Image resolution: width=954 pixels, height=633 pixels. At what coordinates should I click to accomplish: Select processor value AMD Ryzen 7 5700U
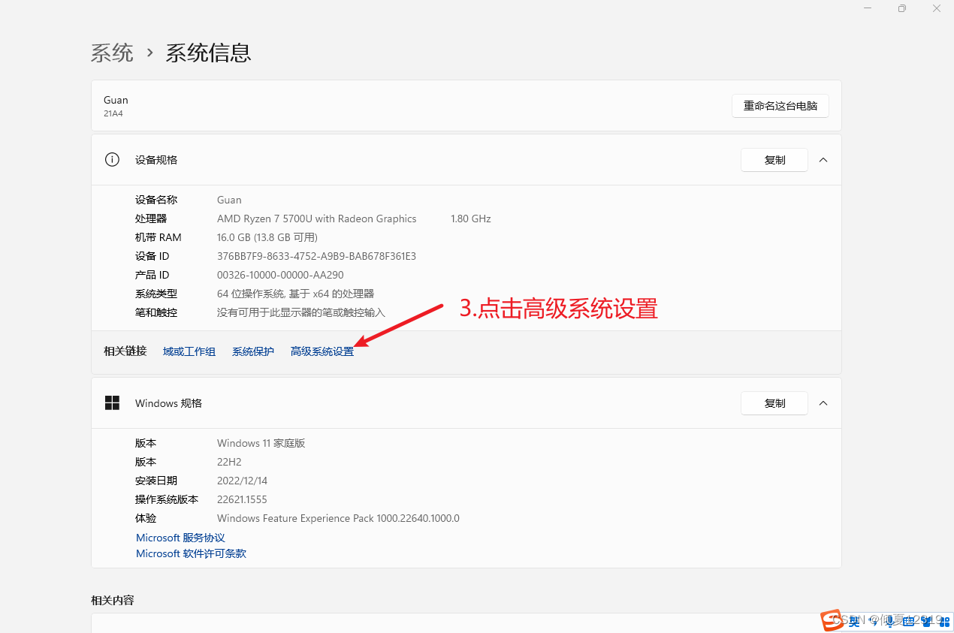316,219
